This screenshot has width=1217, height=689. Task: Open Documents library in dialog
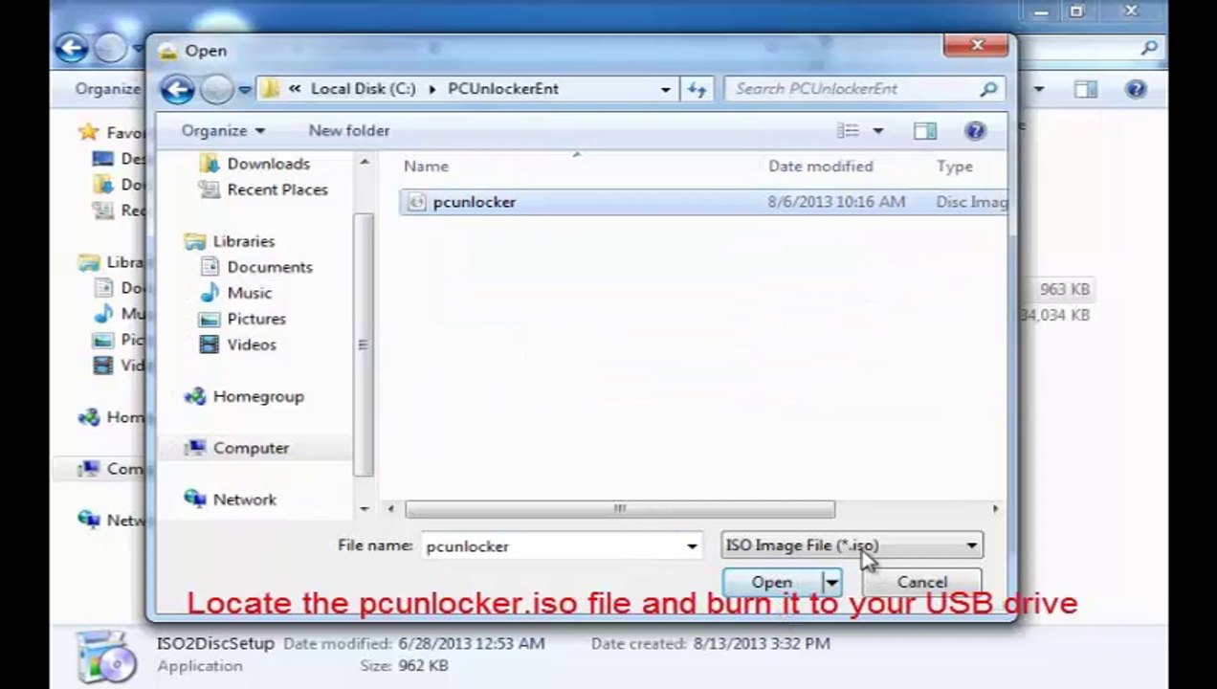tap(270, 267)
